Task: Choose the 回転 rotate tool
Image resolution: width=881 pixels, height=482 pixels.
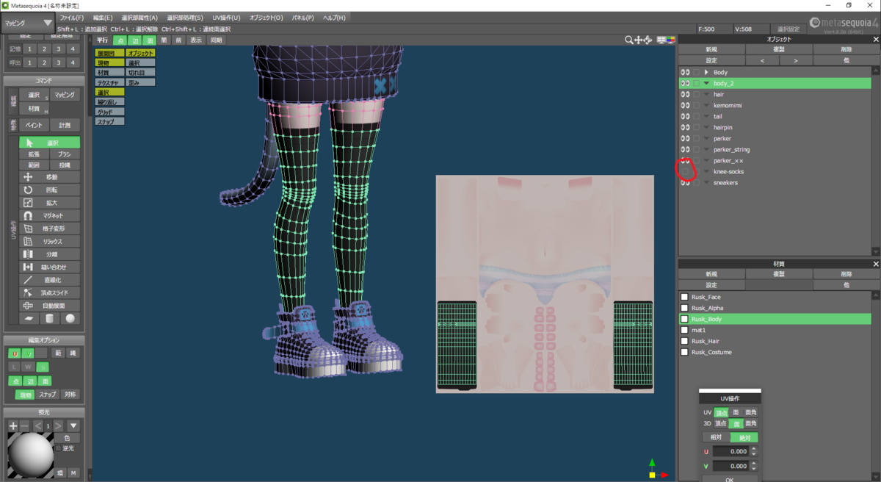Action: pyautogui.click(x=50, y=190)
